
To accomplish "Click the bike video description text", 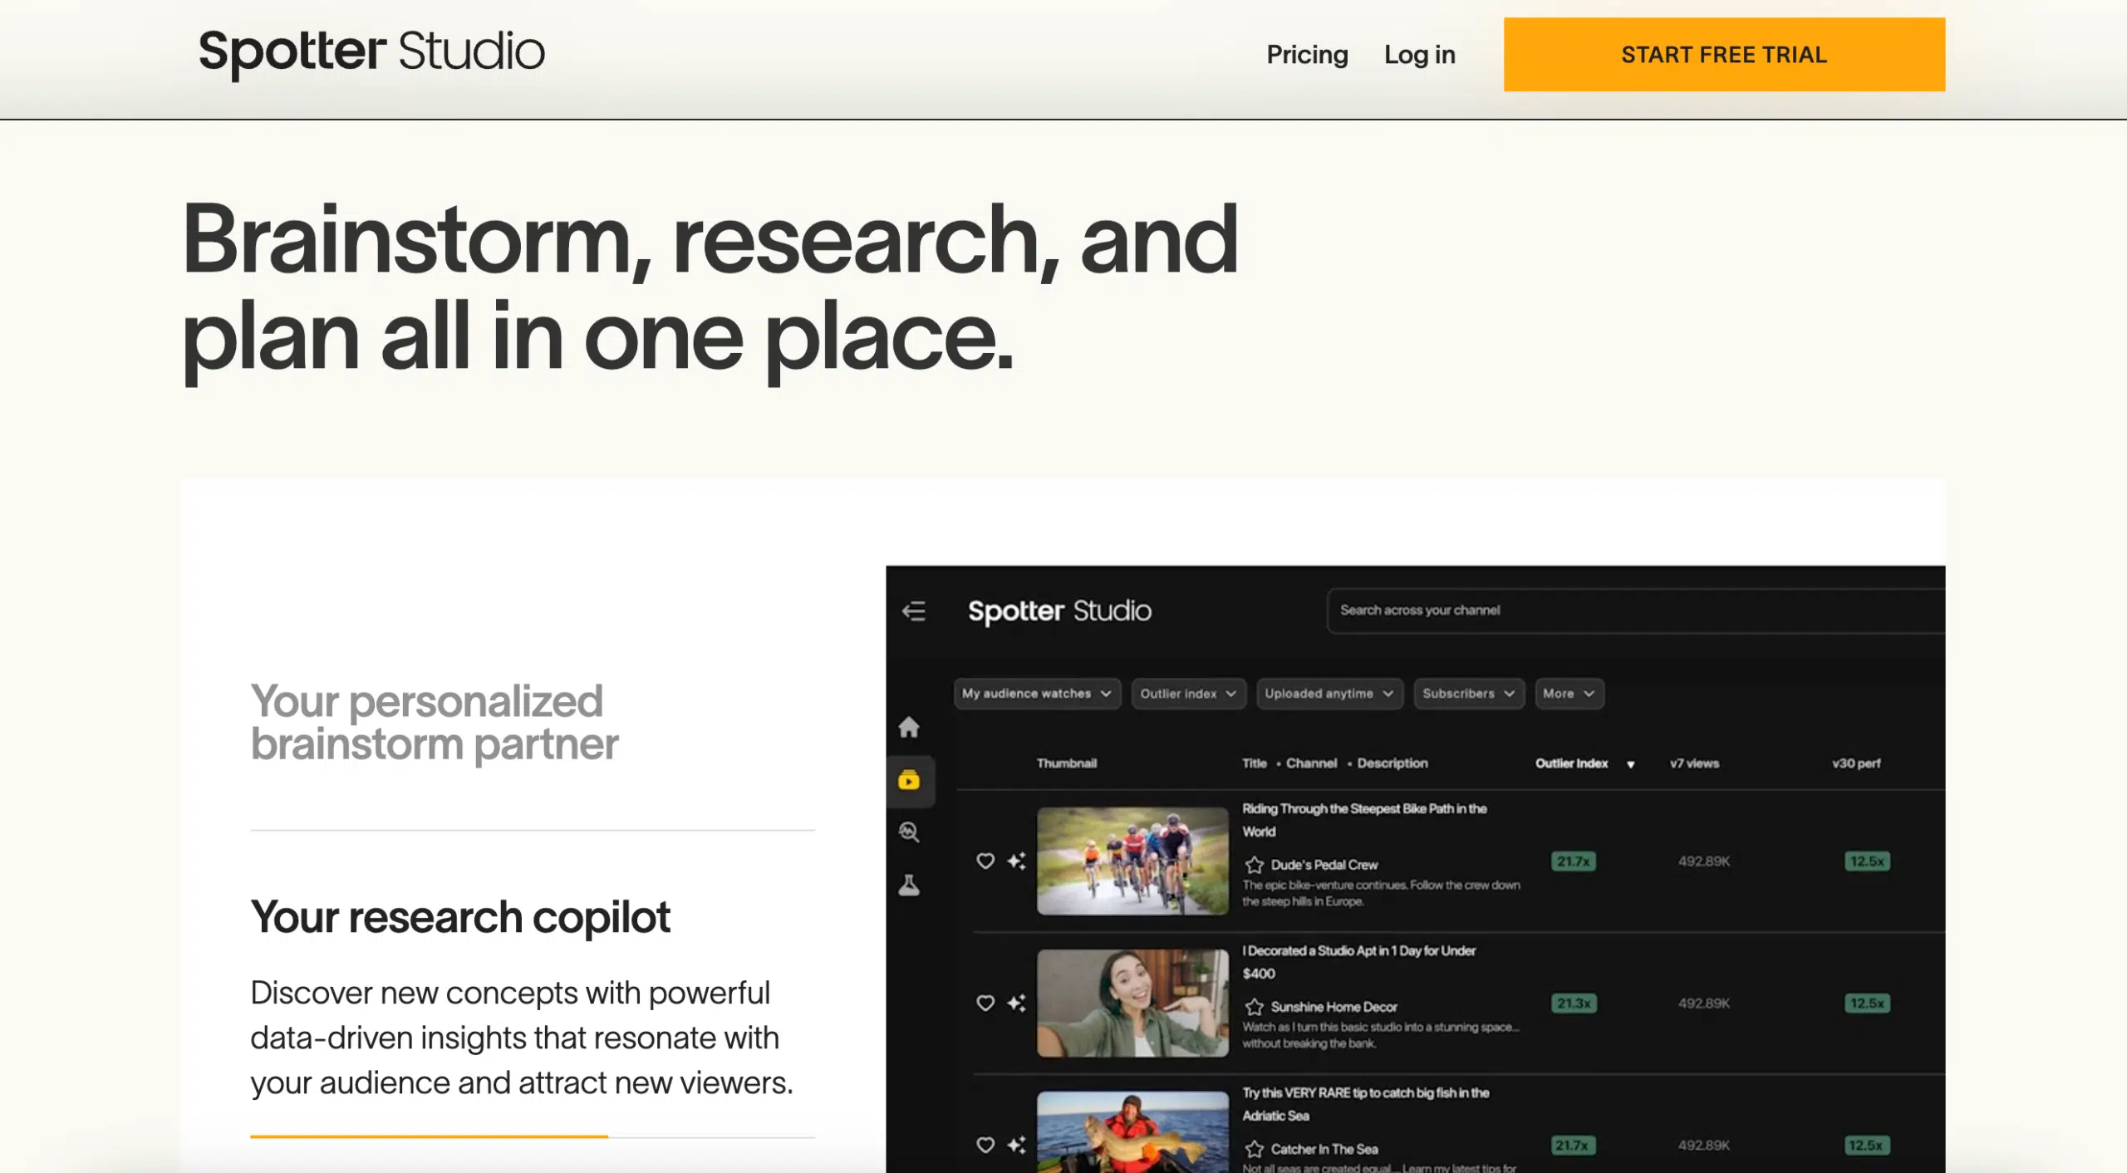I will 1381,893.
